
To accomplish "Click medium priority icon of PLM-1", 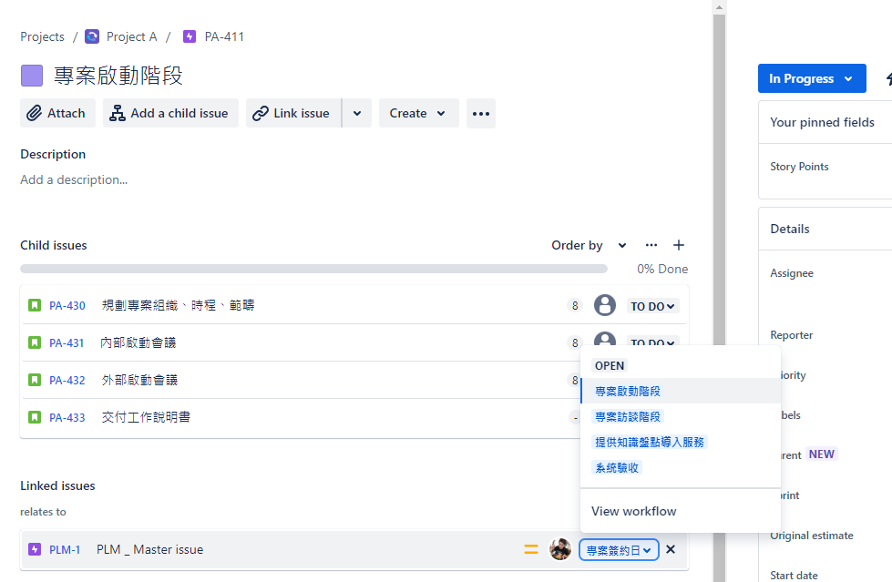I will 531,549.
